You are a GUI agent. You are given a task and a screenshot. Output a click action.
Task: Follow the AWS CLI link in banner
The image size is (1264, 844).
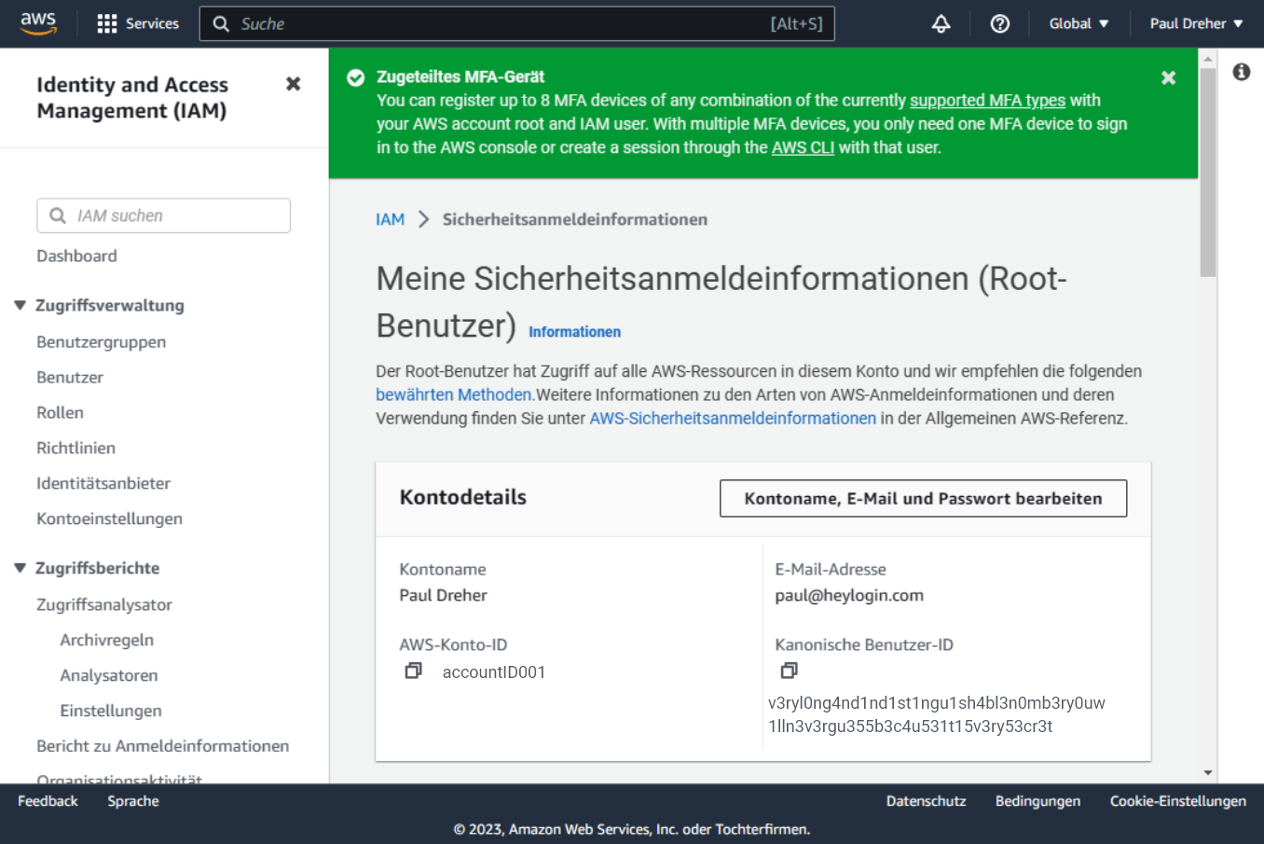803,147
